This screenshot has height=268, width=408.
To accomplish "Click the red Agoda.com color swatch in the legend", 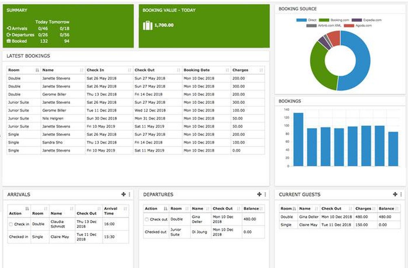I will pos(349,25).
